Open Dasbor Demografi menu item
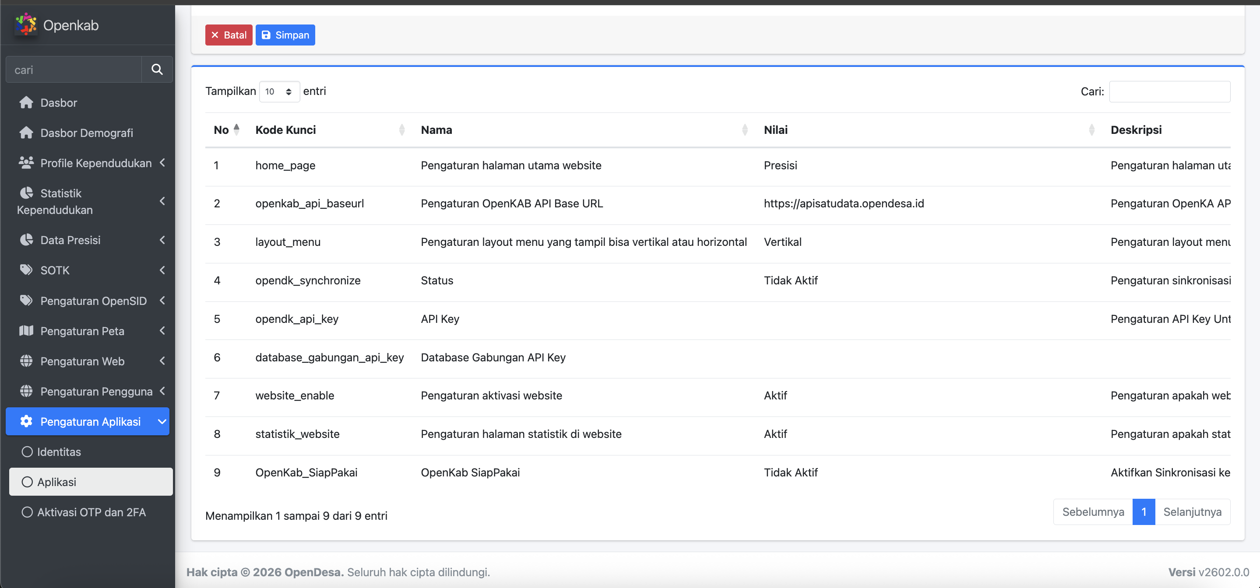1260x588 pixels. pos(87,133)
